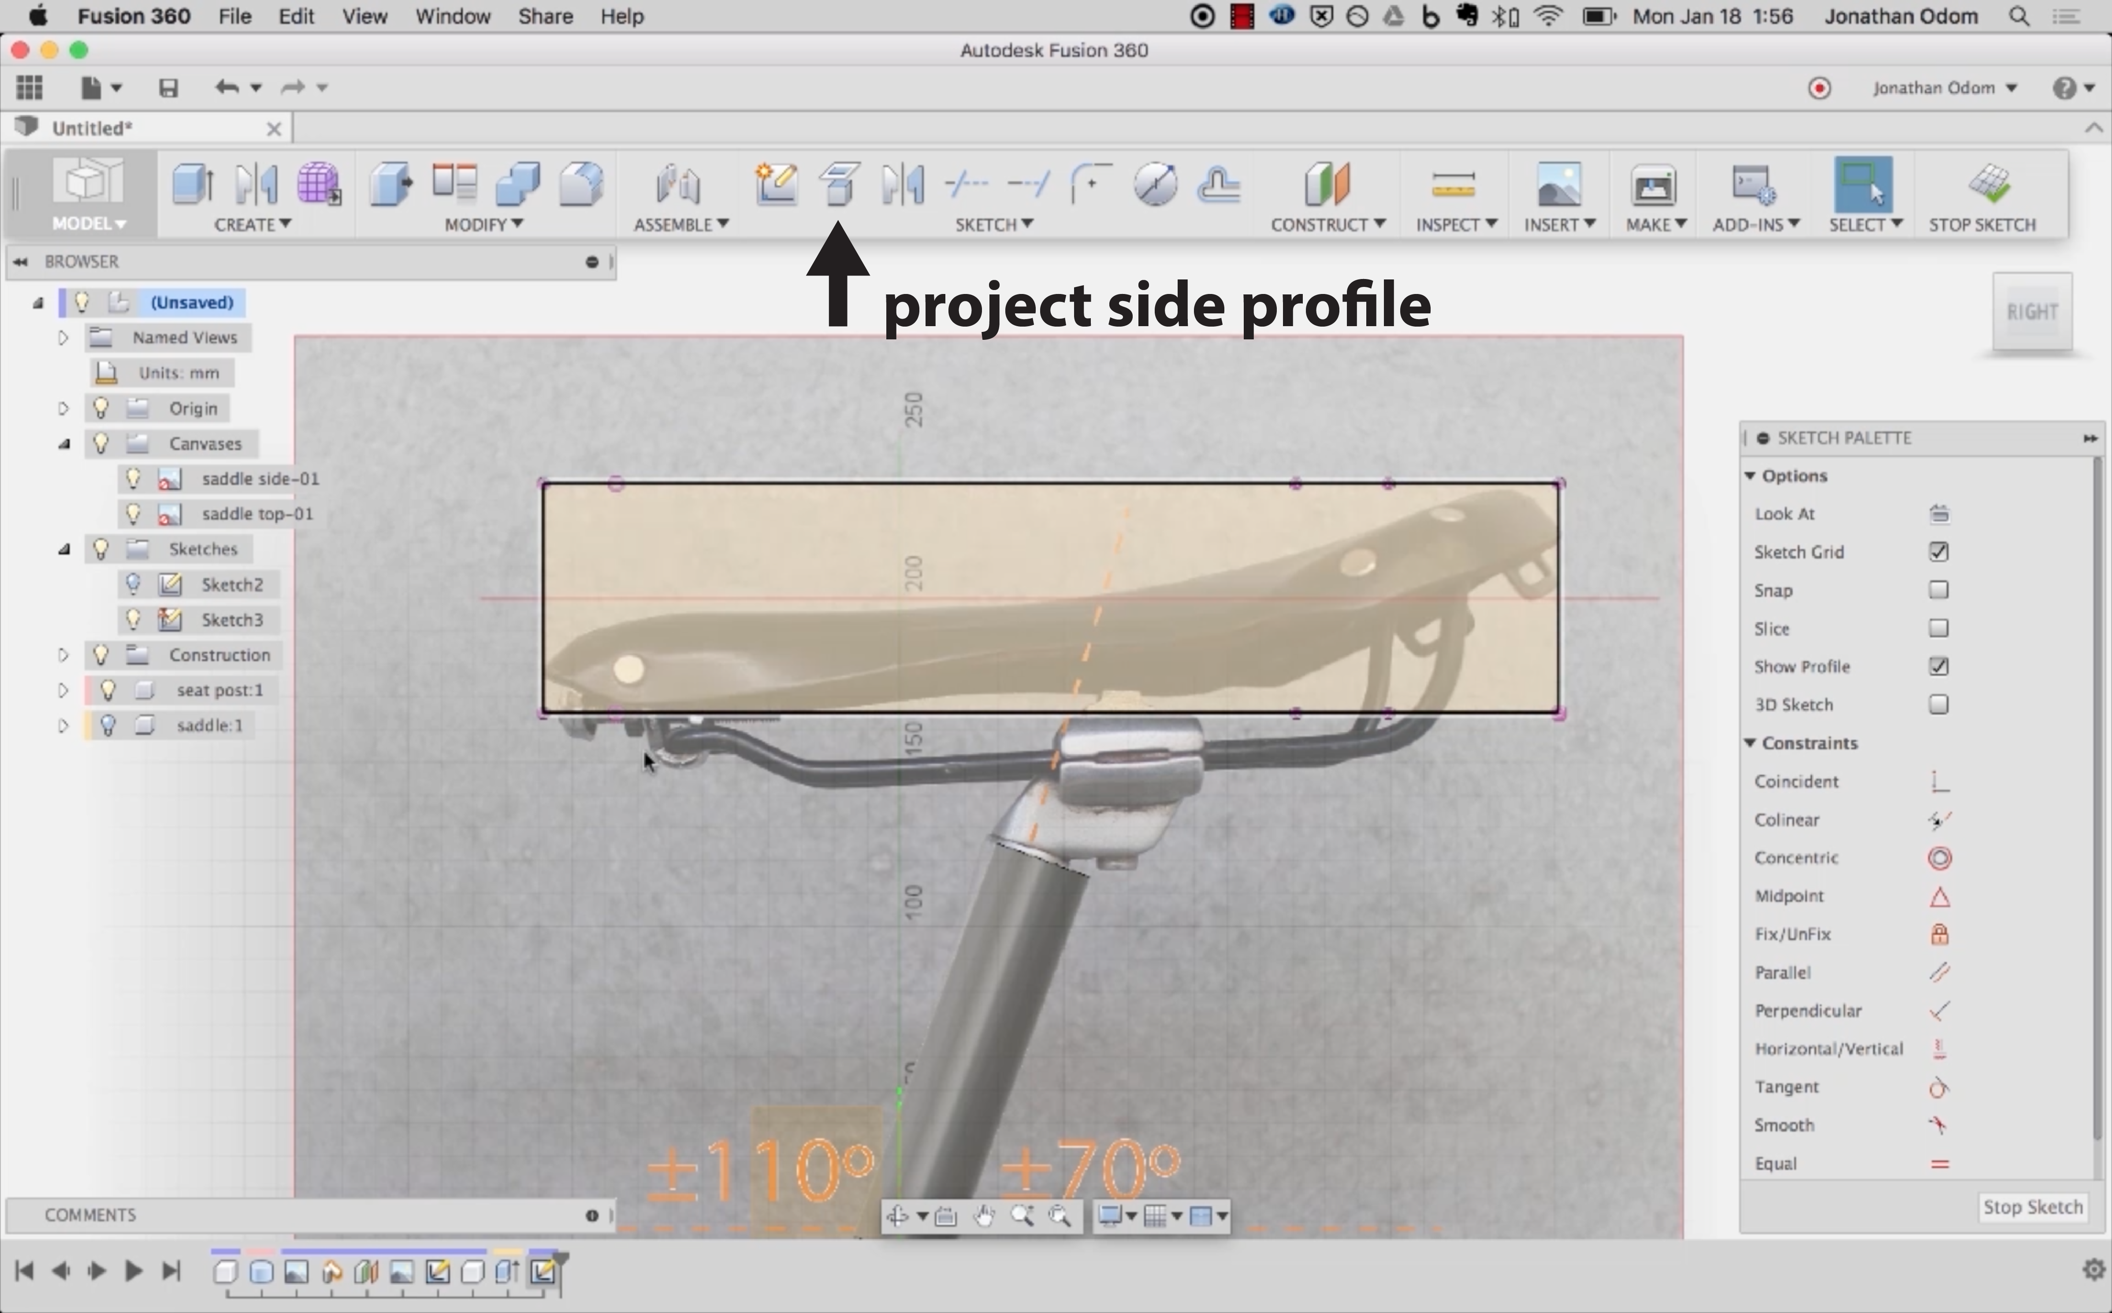Open the SKETCH dropdown menu
Screen dimensions: 2112x1313
[993, 225]
